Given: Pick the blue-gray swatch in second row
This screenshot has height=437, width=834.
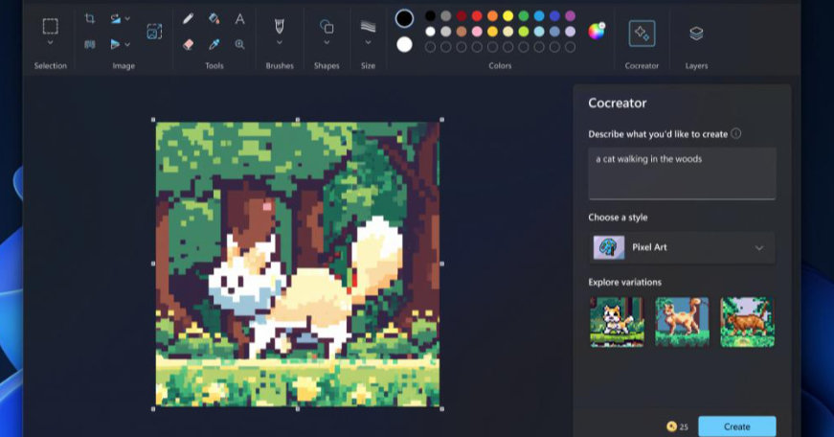Looking at the screenshot, I should (554, 32).
